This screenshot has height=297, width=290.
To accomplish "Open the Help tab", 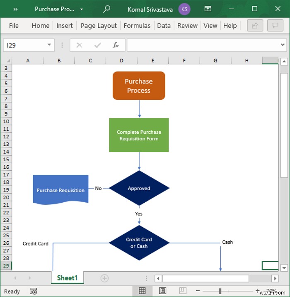I will [230, 26].
